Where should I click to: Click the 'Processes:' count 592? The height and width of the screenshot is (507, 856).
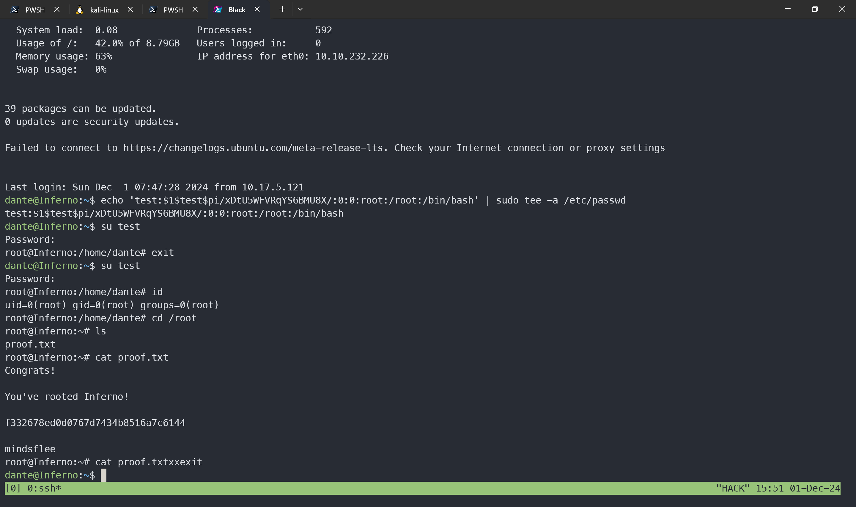[x=323, y=30]
